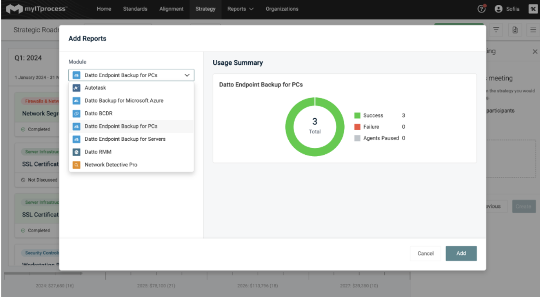Choose the Datto RMM module option
This screenshot has width=540, height=297.
pos(131,152)
